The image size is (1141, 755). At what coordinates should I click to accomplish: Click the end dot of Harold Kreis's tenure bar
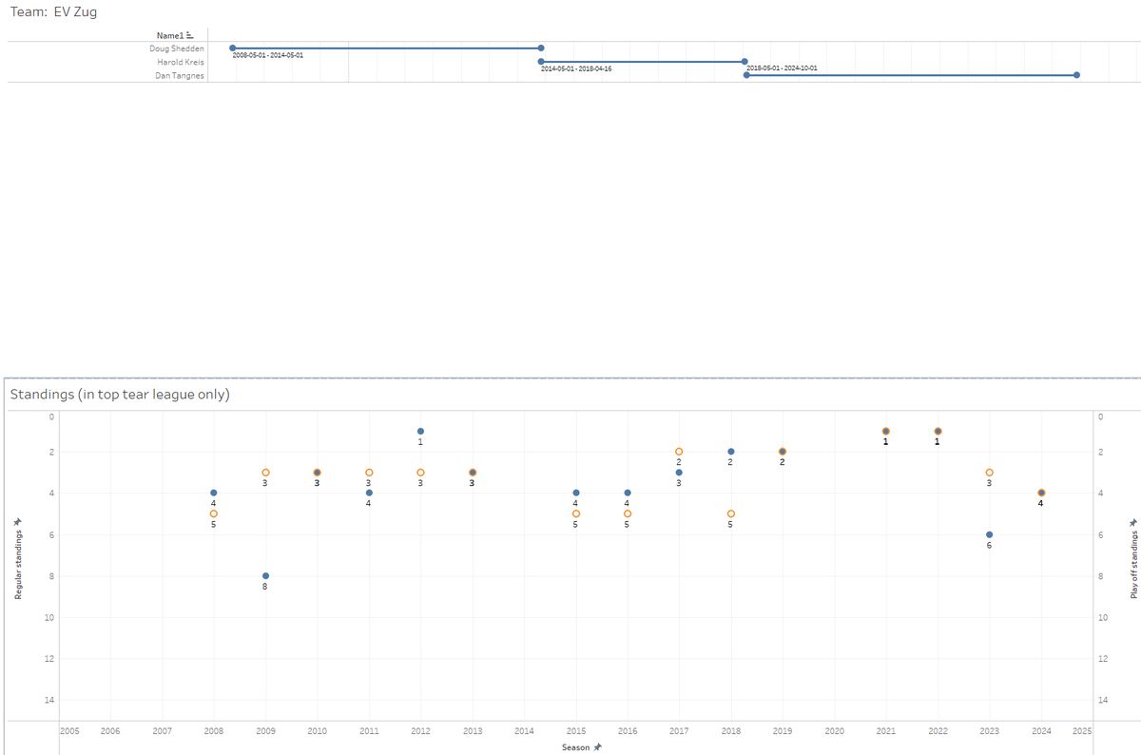745,61
